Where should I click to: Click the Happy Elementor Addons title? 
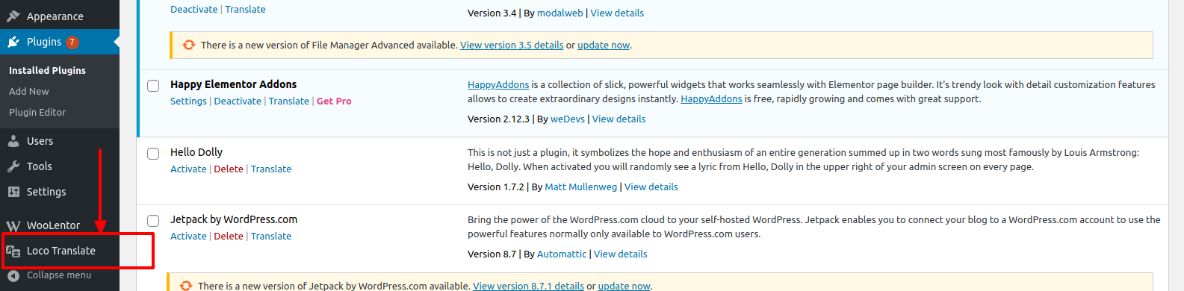pos(234,84)
